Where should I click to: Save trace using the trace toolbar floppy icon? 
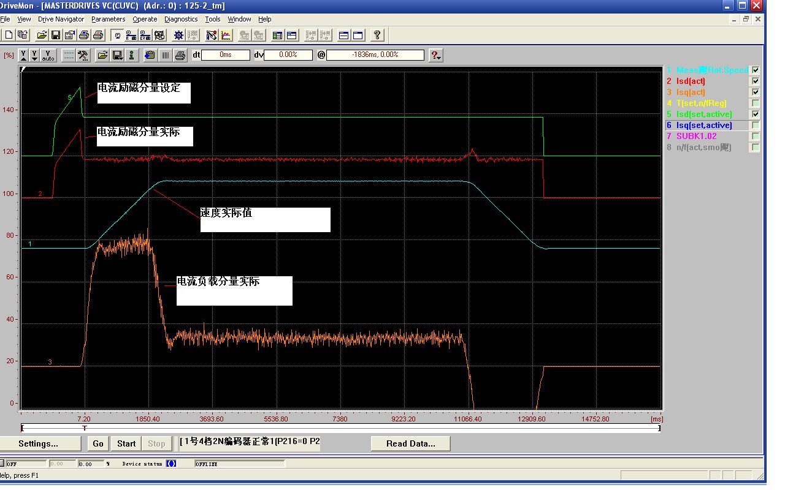[x=117, y=55]
